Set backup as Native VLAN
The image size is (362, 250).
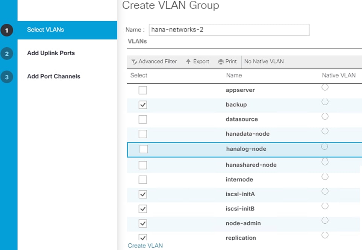325,102
